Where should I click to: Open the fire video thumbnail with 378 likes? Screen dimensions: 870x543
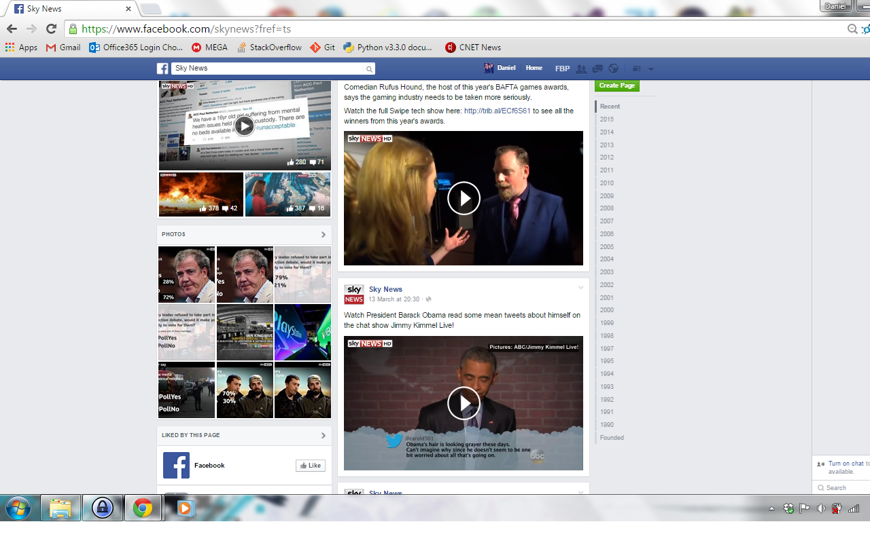pos(201,194)
